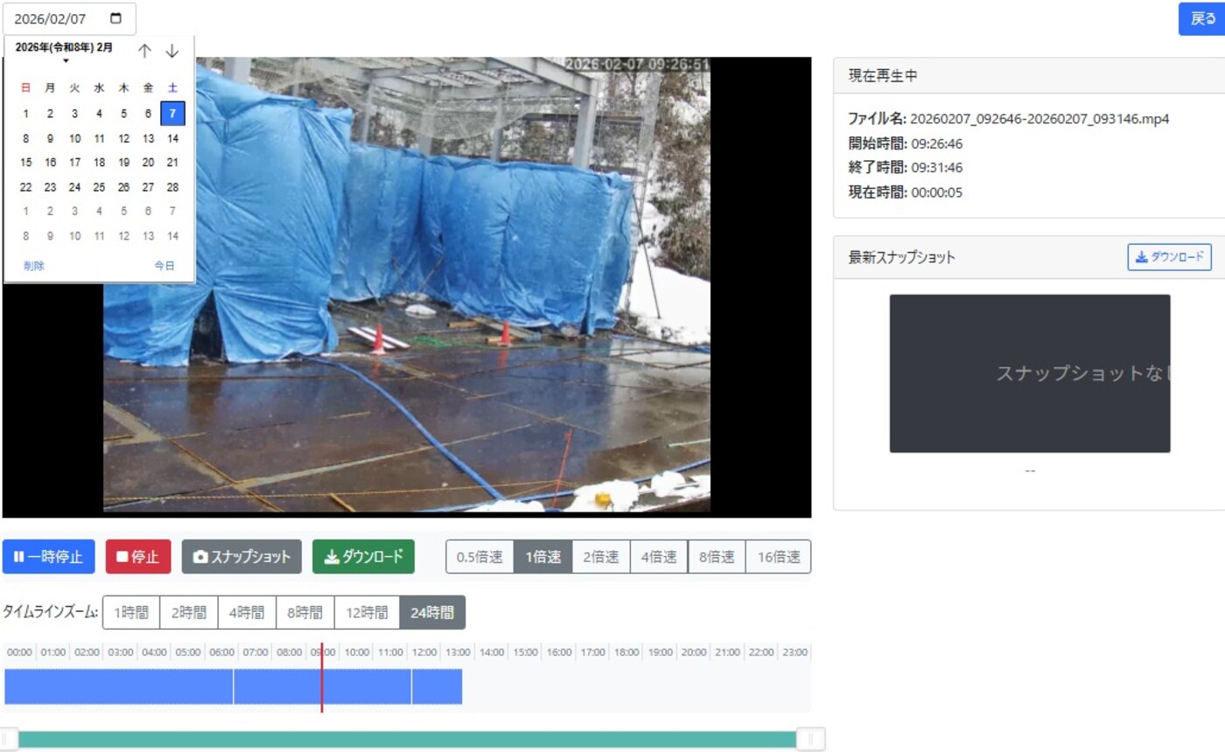Set playback speed to 0.5倍速
This screenshot has width=1225, height=752.
point(479,557)
